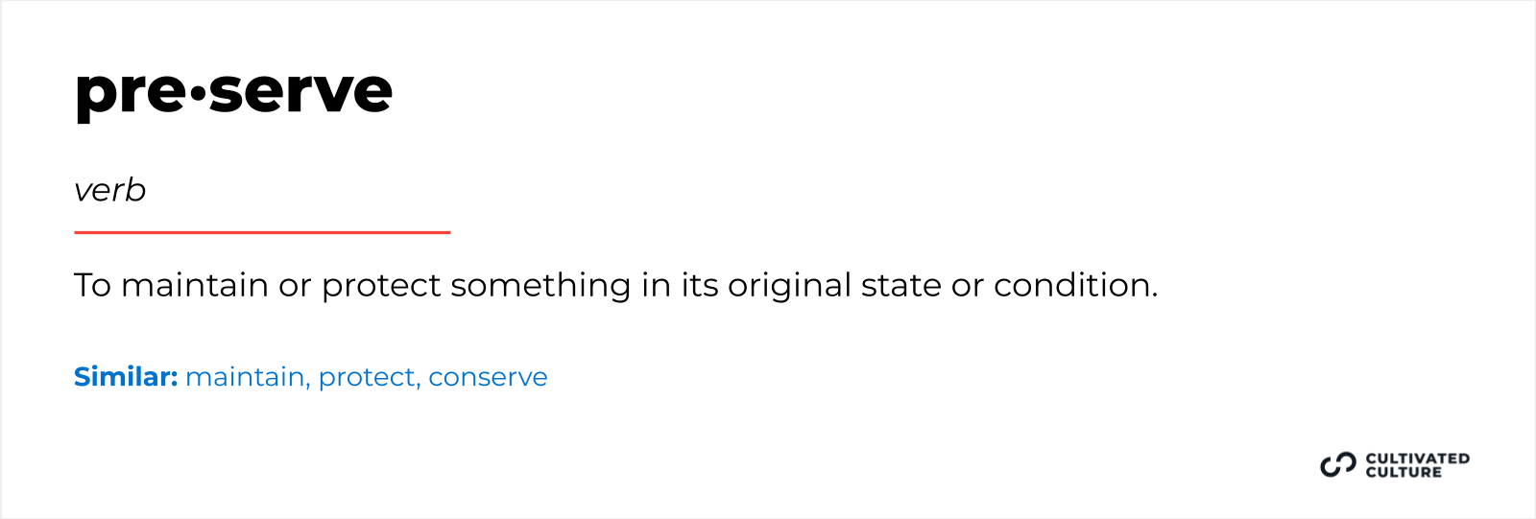Image resolution: width=1536 pixels, height=519 pixels.
Task: Click "protect" in the black definition sentence
Action: (x=381, y=285)
